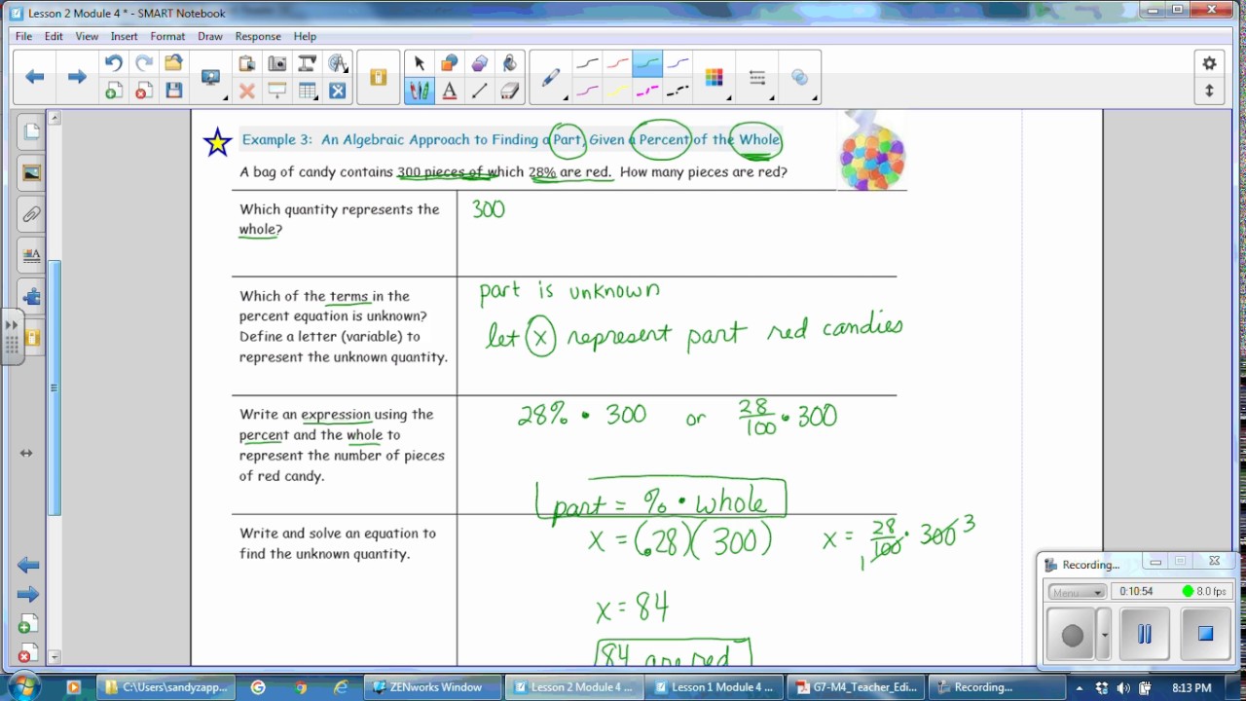Image resolution: width=1246 pixels, height=701 pixels.
Task: Choose the magenta pen line style
Action: (587, 92)
